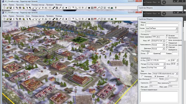Image resolution: width=186 pixels, height=104 pixels.
Task: Toggle the Включен checkbox
Action: click(x=167, y=36)
